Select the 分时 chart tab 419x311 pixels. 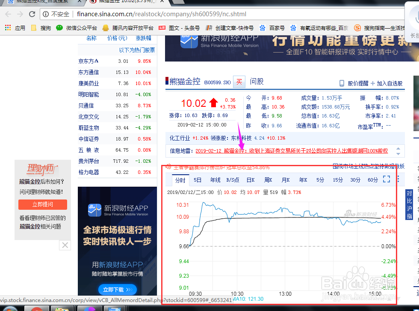pos(180,180)
